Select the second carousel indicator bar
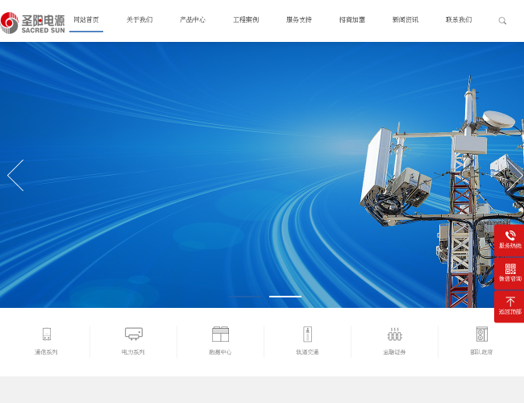This screenshot has width=524, height=403. pos(285,297)
